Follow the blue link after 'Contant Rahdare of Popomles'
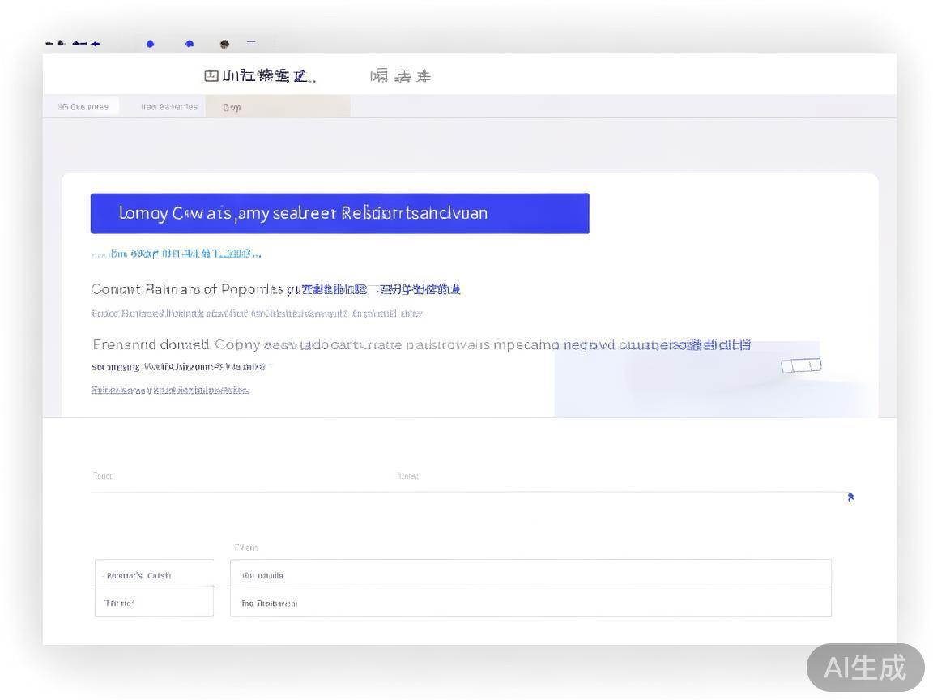 point(381,289)
